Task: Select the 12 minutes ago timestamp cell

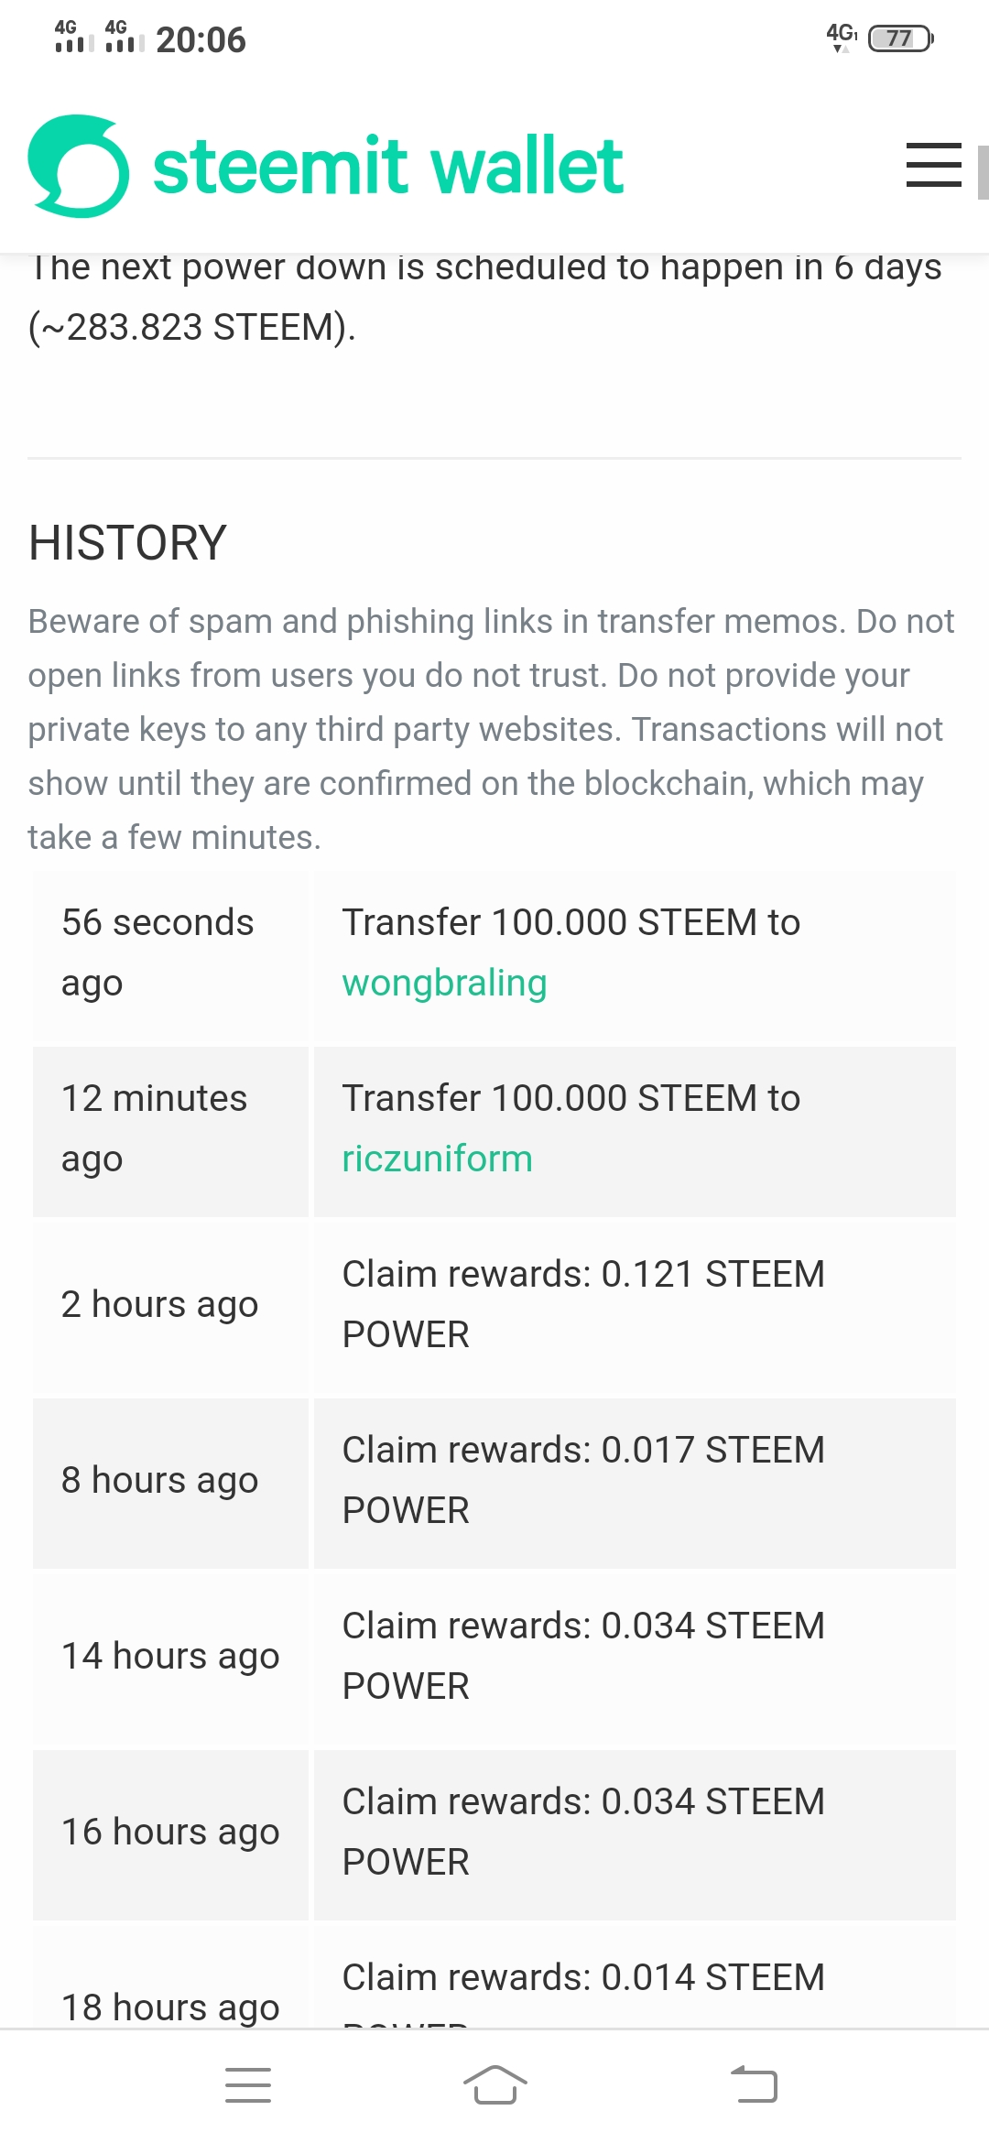Action: tap(170, 1129)
